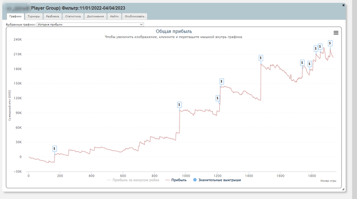Go to the Найти tab
357x199 pixels.
point(114,16)
